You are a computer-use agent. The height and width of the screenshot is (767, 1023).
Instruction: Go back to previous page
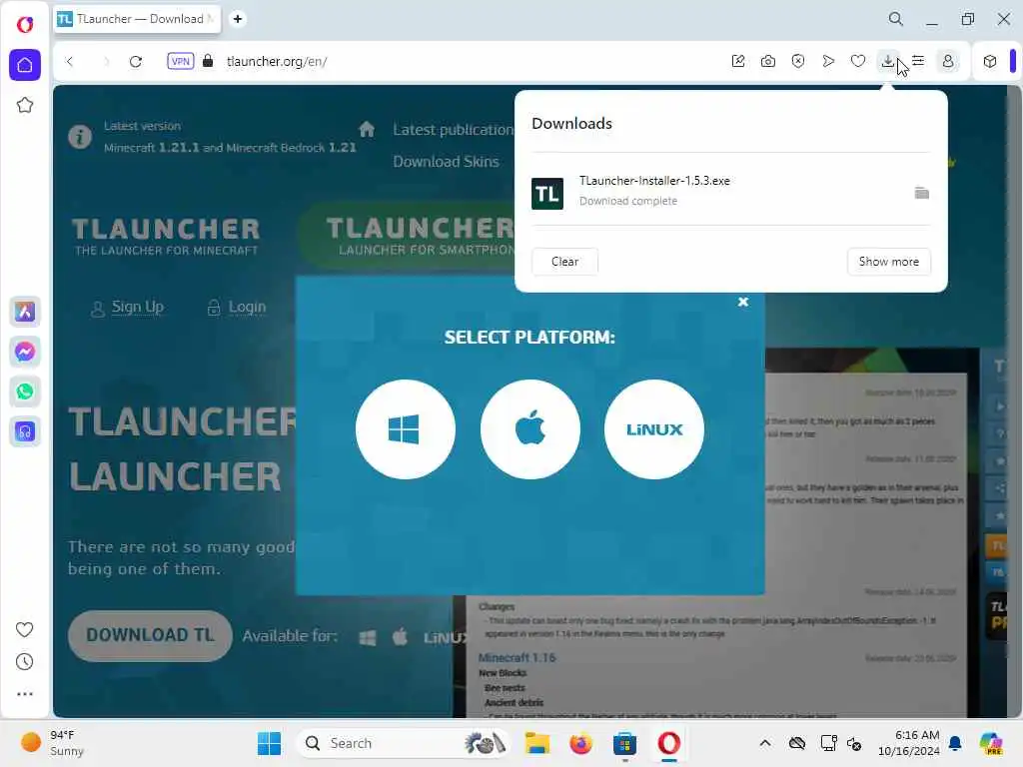(70, 61)
